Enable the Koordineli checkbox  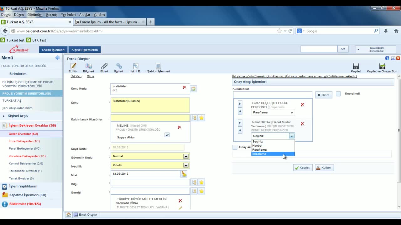click(x=338, y=94)
